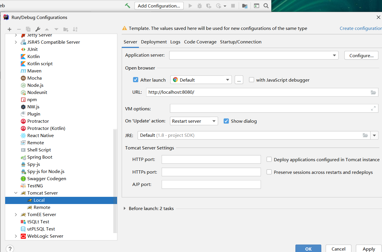Click the AJP port input field
The width and height of the screenshot is (382, 252).
click(211, 184)
